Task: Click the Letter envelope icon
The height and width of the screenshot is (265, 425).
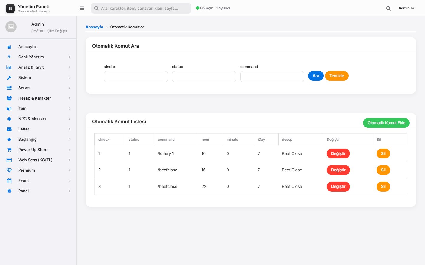Action: click(x=9, y=129)
